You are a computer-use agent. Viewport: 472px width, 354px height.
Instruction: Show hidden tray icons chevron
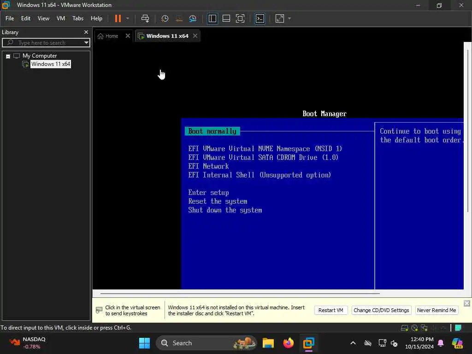(x=353, y=343)
